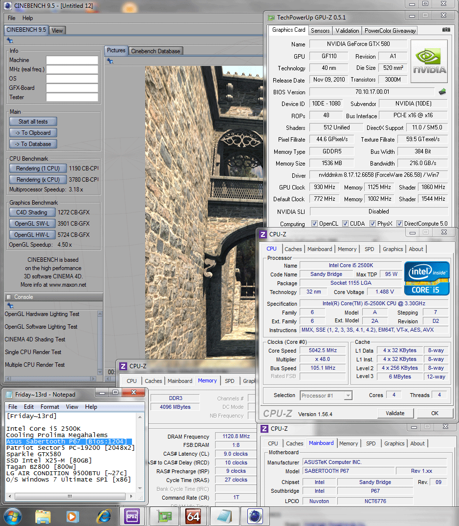The image size is (459, 526).
Task: Run the C4D Shading benchmark
Action: (32, 212)
